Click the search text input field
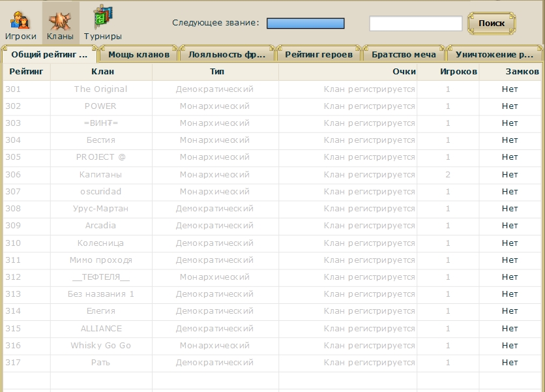The height and width of the screenshot is (392, 545). click(415, 23)
